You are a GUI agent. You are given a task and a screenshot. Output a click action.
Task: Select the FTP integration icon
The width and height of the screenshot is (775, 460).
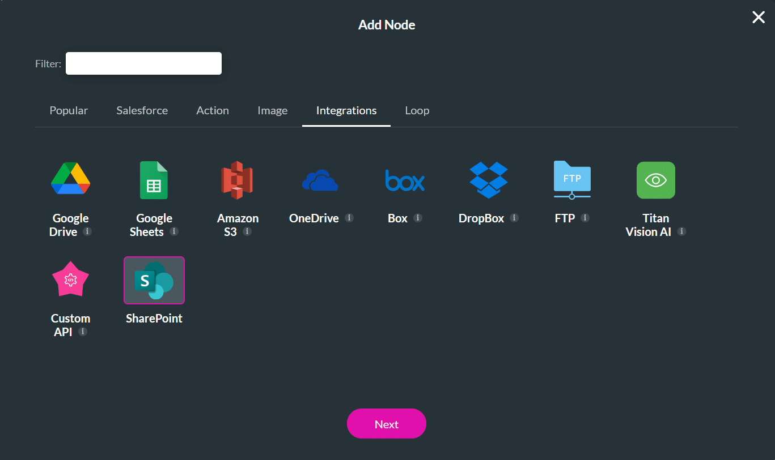click(x=572, y=180)
